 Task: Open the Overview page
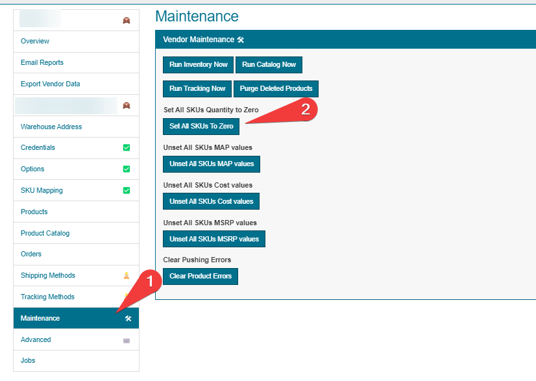35,41
